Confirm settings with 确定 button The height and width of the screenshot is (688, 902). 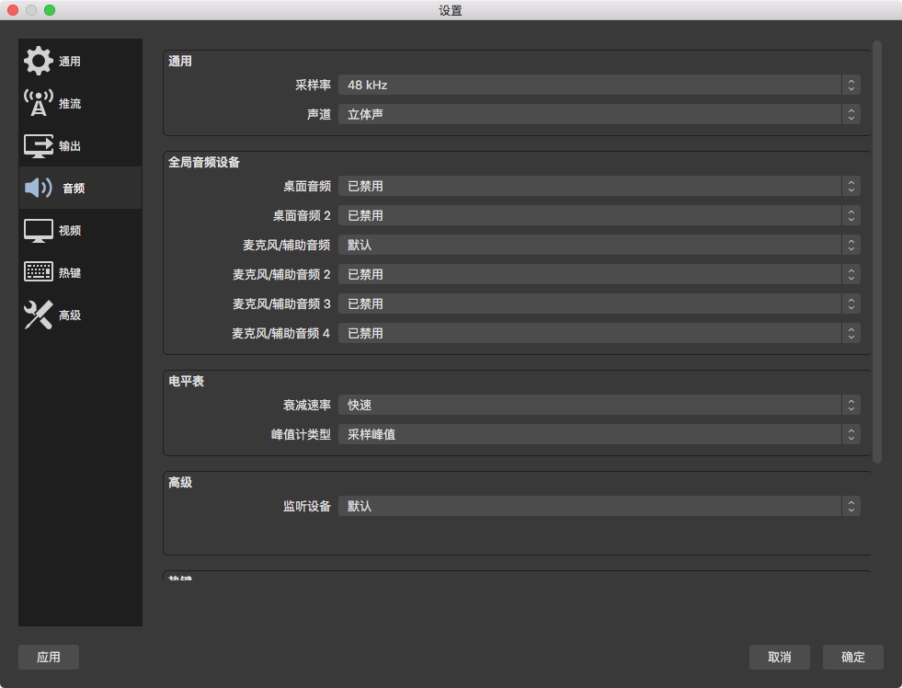852,657
